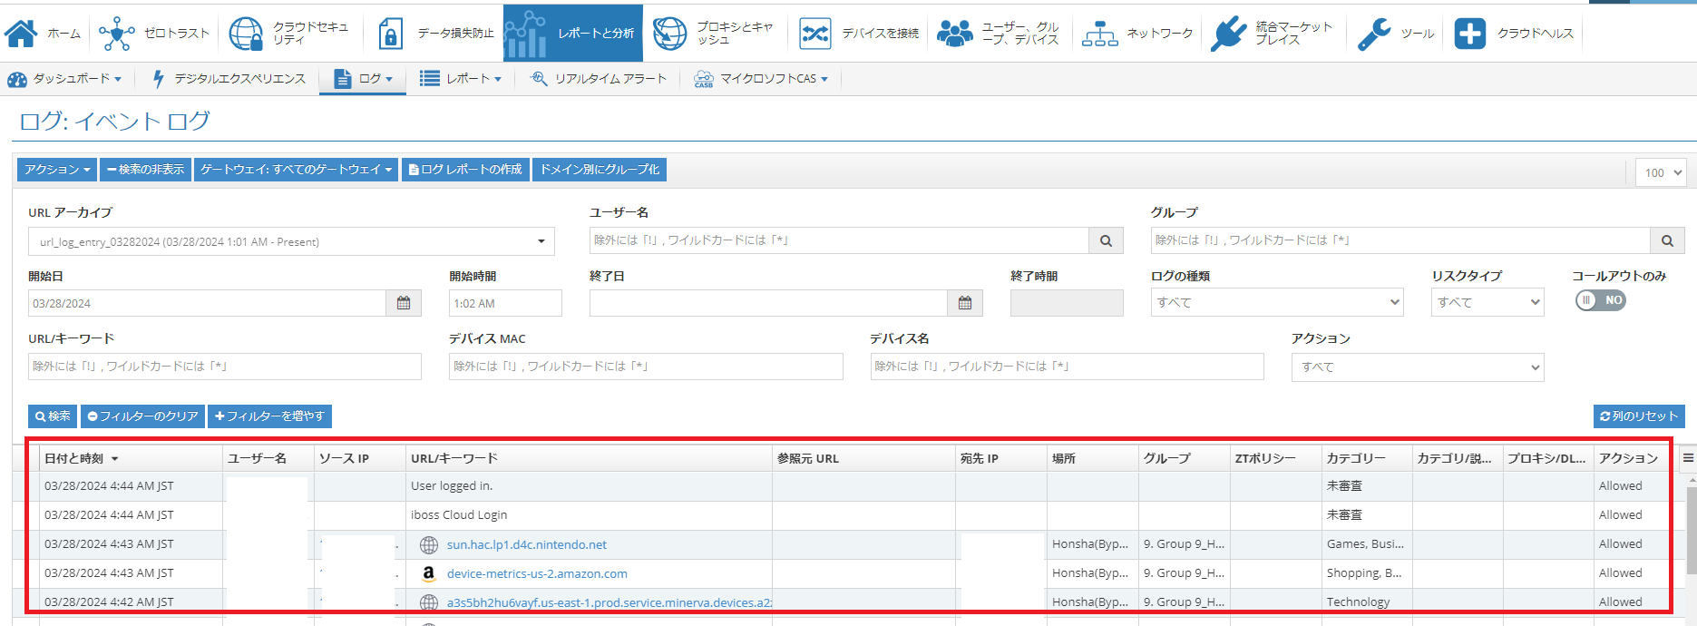Image resolution: width=1697 pixels, height=626 pixels.
Task: Open Users, Groups, Devices people icon
Action: coord(954,34)
